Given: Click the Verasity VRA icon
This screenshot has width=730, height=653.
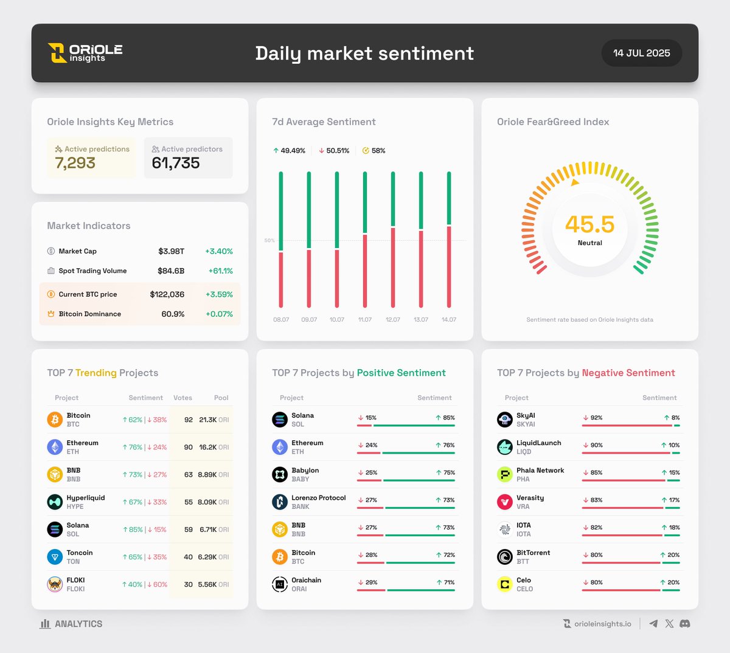Looking at the screenshot, I should [x=505, y=502].
